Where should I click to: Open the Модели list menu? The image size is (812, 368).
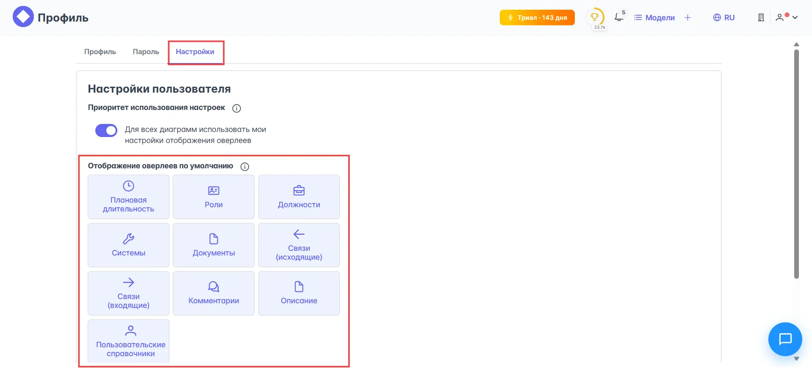pos(654,17)
